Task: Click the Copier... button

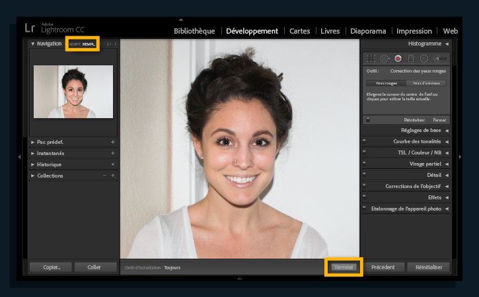Action: point(51,267)
